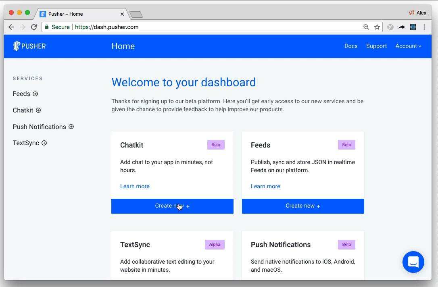Click plus icon next to Push Notifications
The image size is (438, 287).
[71, 127]
